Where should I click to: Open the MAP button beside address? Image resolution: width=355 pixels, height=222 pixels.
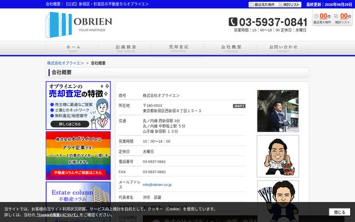[x=239, y=106]
